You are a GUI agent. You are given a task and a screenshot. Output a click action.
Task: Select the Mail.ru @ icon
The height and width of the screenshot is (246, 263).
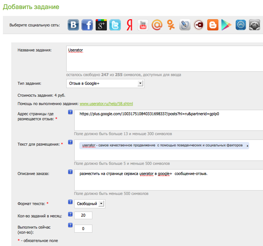point(157,25)
